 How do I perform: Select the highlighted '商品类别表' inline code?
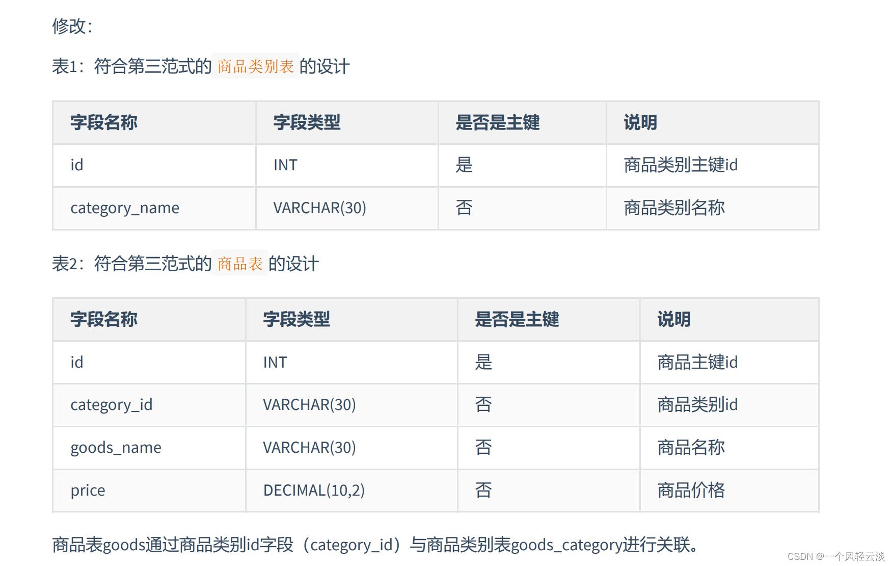click(256, 66)
